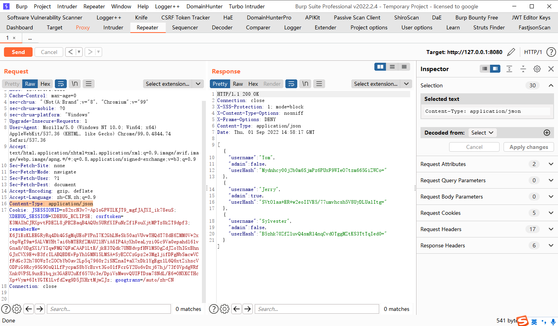
Task: Open new Repeater tab with ... tab
Action: coord(30,38)
